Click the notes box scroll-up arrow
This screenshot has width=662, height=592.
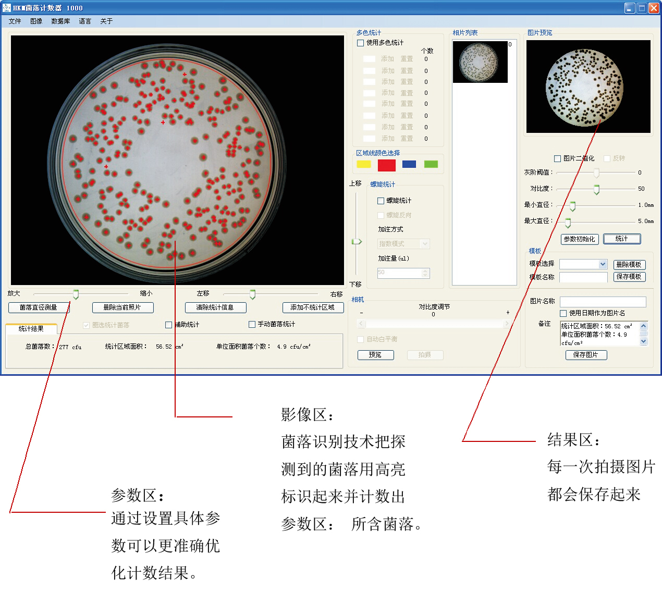tap(643, 326)
